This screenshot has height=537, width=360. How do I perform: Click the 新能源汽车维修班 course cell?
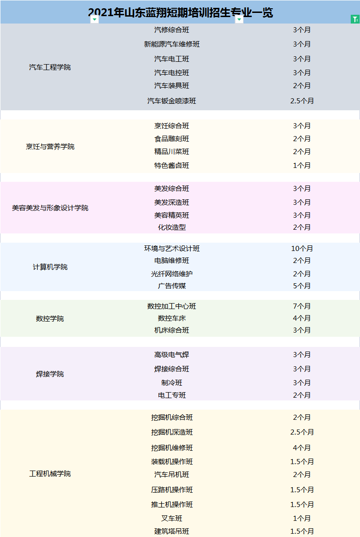pyautogui.click(x=172, y=44)
